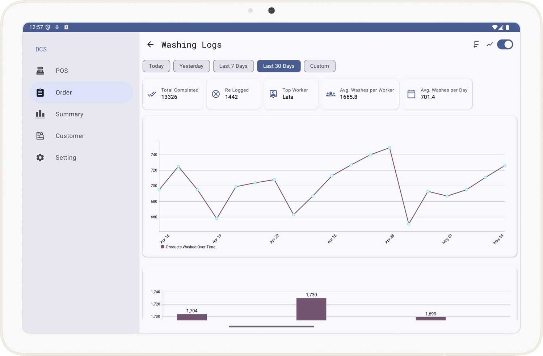Click the horizontal scrollbar under the bar chart
This screenshot has height=356, width=543.
coord(271,326)
